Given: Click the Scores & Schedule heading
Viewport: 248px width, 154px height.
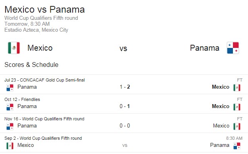Looking at the screenshot, I should coord(31,65).
